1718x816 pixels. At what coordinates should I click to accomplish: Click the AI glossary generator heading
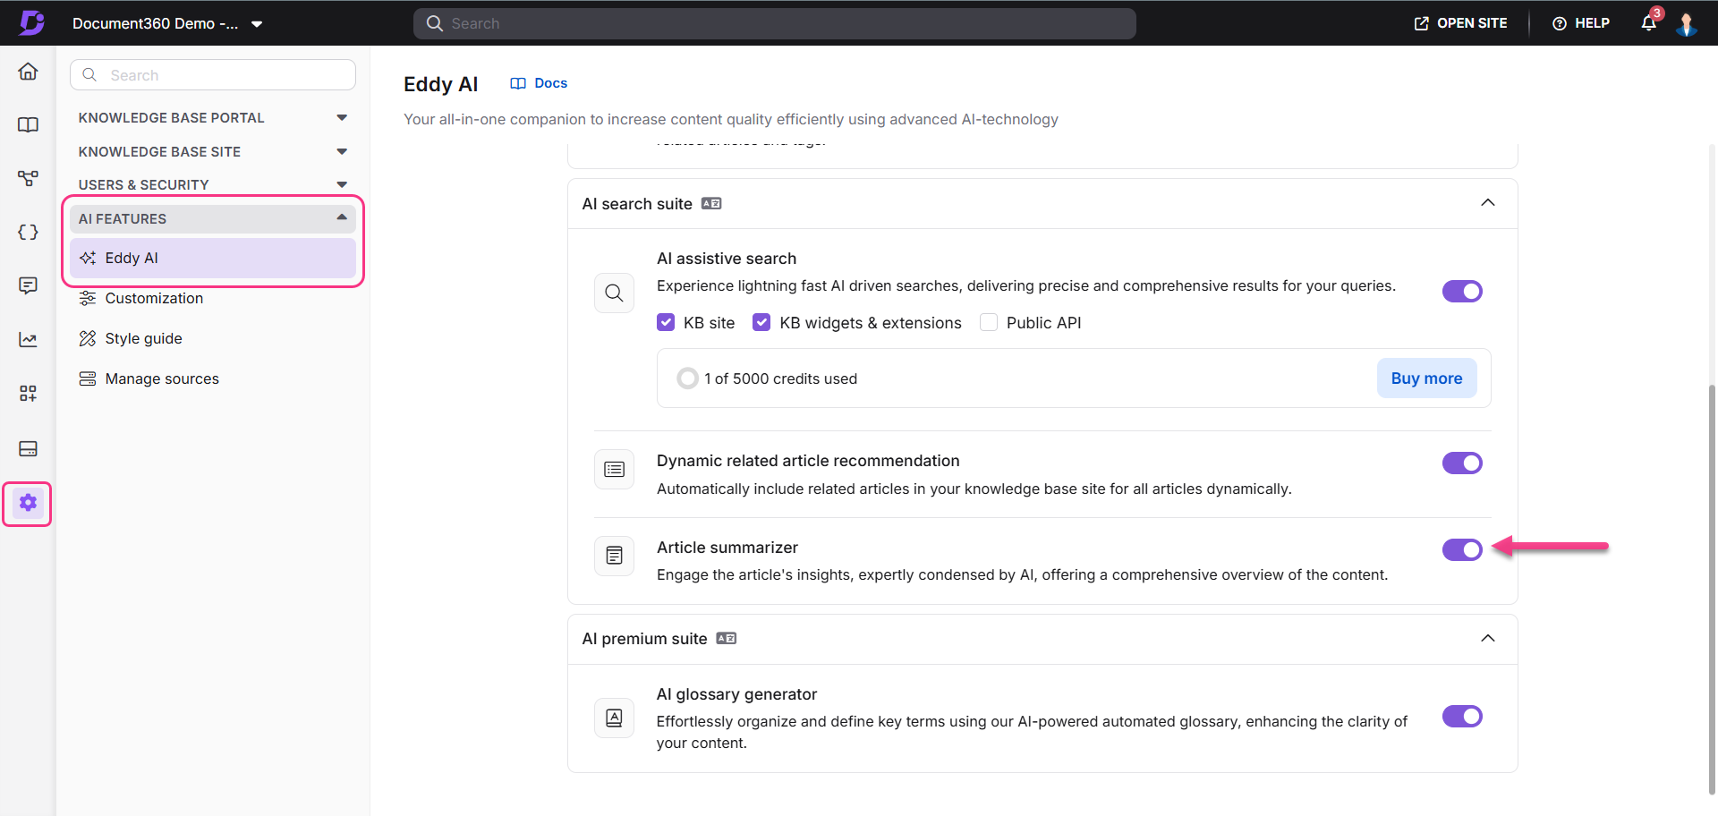736,694
